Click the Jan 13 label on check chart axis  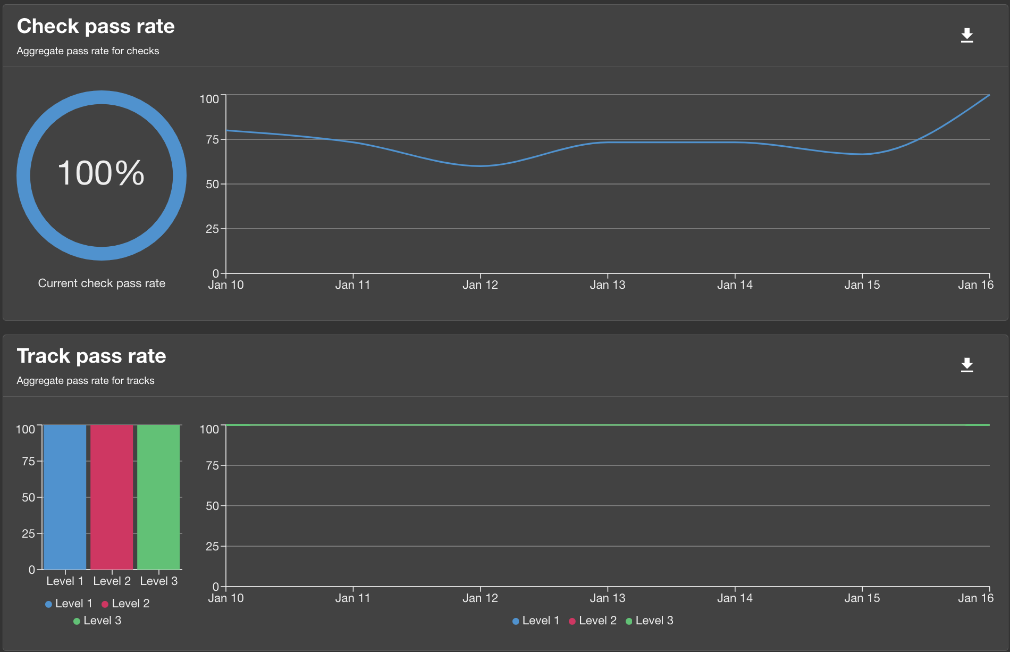608,285
